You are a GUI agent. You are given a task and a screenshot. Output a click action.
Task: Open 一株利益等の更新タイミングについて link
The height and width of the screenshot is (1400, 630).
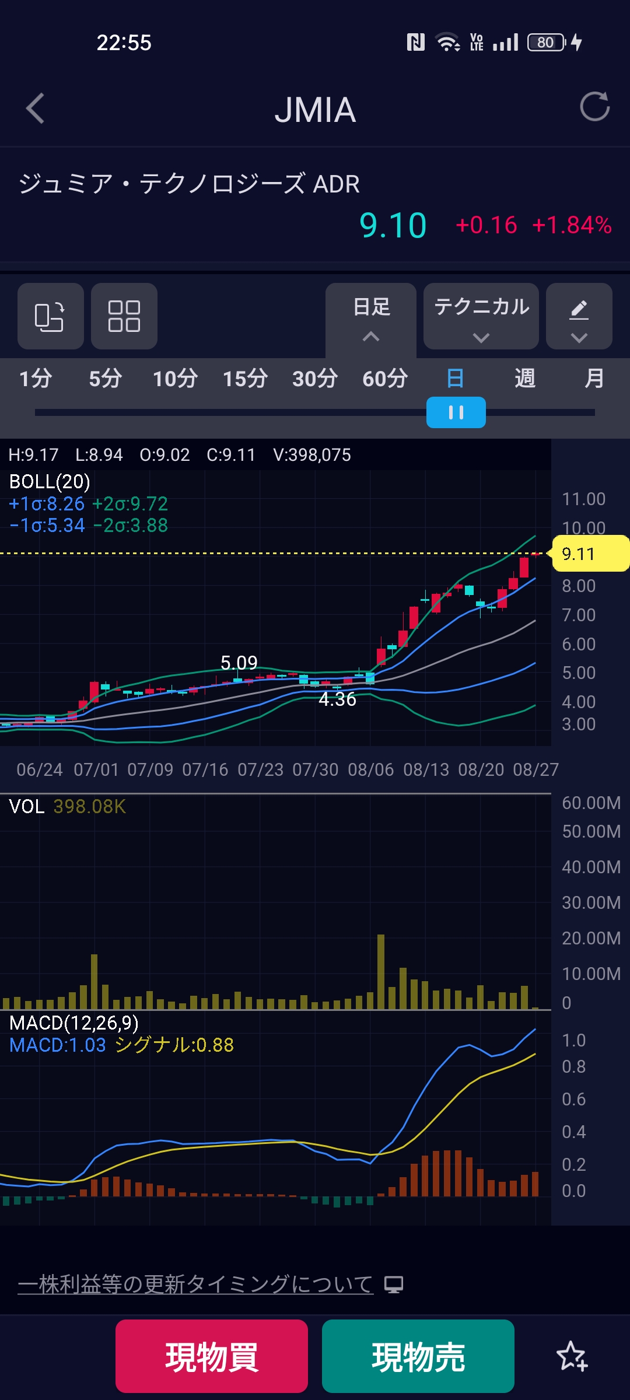pyautogui.click(x=195, y=1284)
